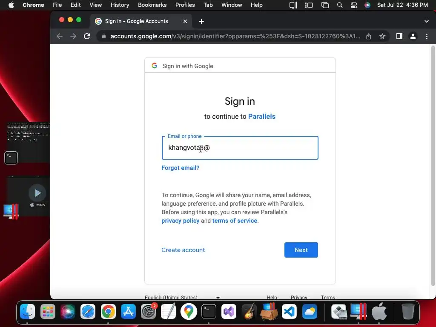436x327 pixels.
Task: Open the Chrome app menu
Action: 33,5
